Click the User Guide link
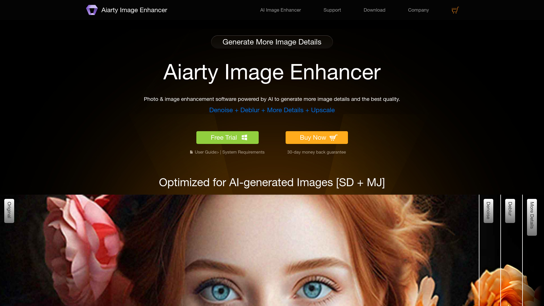Image resolution: width=544 pixels, height=306 pixels. coord(205,152)
